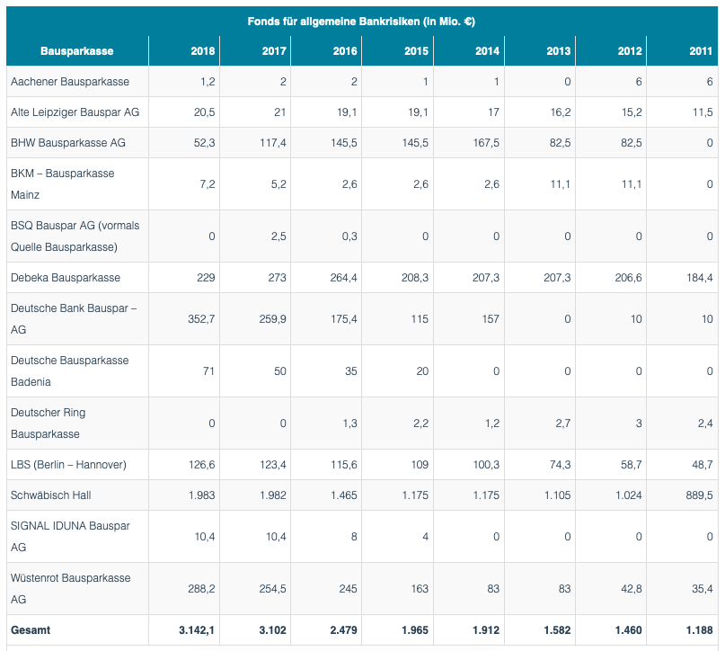Select BSQ Bauspar 2016 value 0,3
This screenshot has height=651, width=725.
(350, 236)
